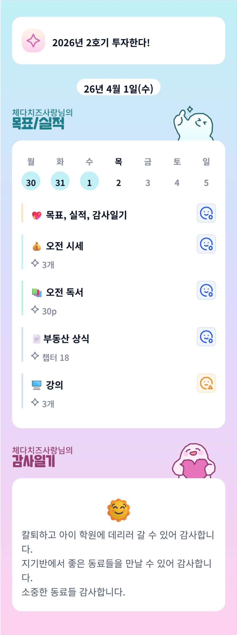Select Thursday the 2nd in week strip
This screenshot has width=237, height=635.
coord(119,182)
